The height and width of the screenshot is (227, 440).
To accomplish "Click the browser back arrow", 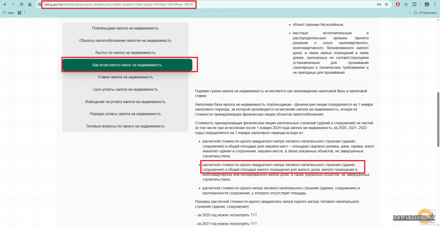I will click(4, 4).
